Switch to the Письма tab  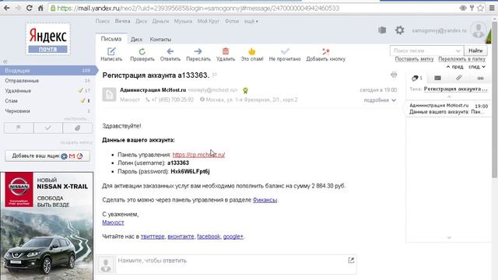point(111,39)
